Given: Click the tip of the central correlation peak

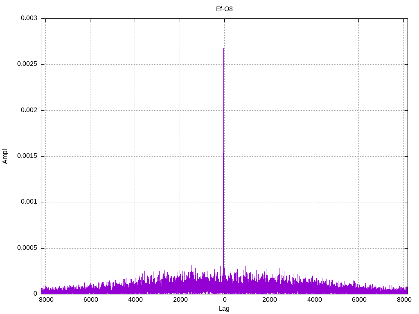Looking at the screenshot, I should [x=223, y=49].
